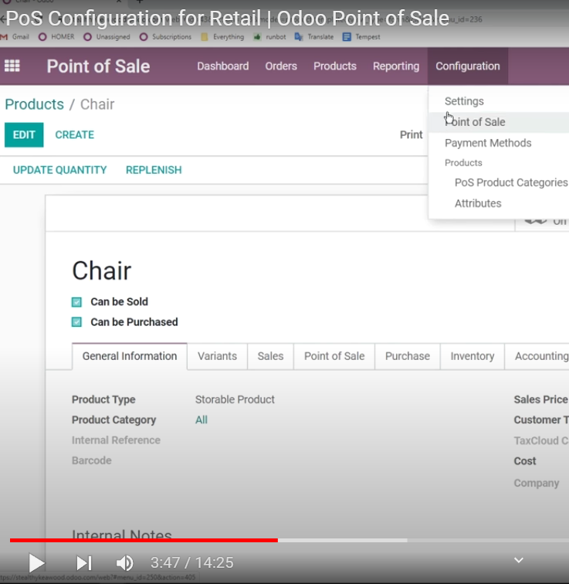Click the REPLENISH button
Viewport: 569px width, 584px height.
(x=154, y=170)
